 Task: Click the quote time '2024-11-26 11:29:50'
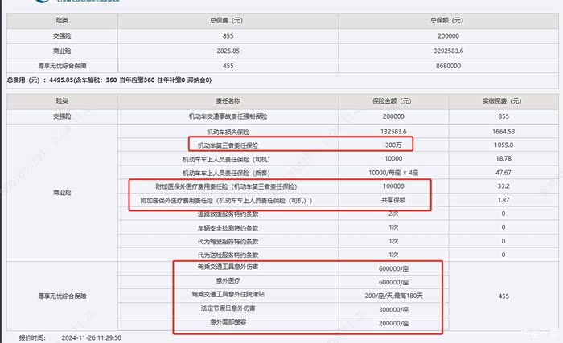[x=91, y=338]
